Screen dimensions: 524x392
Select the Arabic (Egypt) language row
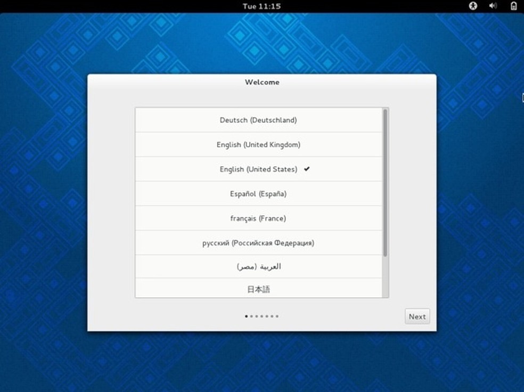[258, 267]
